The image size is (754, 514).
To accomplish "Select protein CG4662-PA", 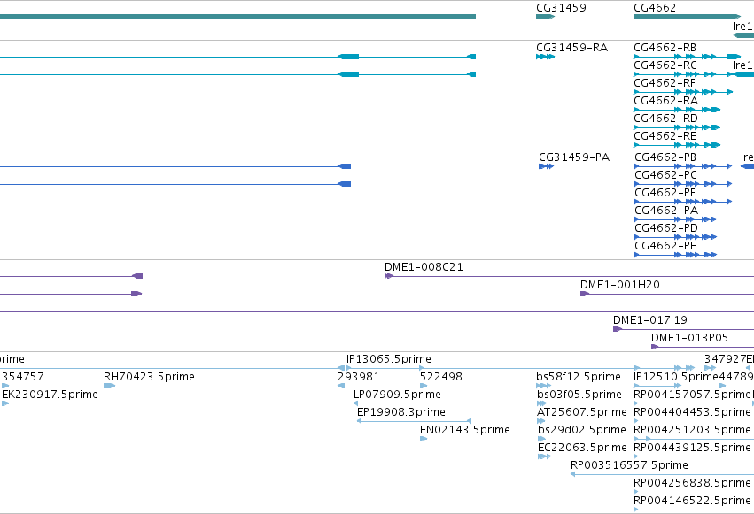I will click(x=666, y=211).
